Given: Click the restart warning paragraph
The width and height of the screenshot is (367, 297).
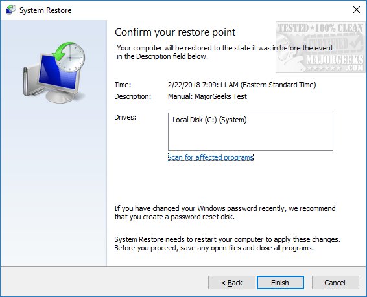Looking at the screenshot, I should coord(228,243).
